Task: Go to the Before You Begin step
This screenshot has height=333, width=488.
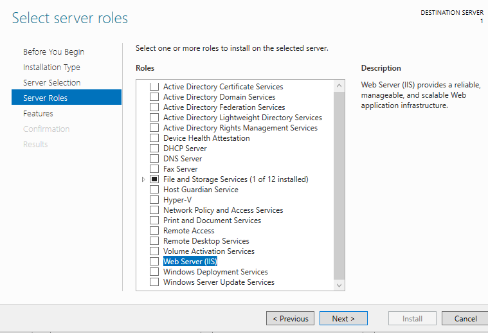Action: click(x=53, y=51)
